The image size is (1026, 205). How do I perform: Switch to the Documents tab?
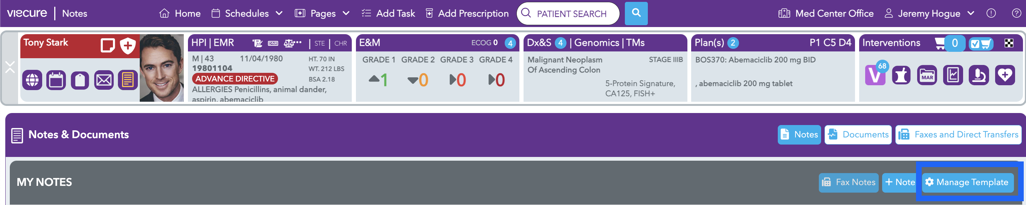(x=858, y=135)
